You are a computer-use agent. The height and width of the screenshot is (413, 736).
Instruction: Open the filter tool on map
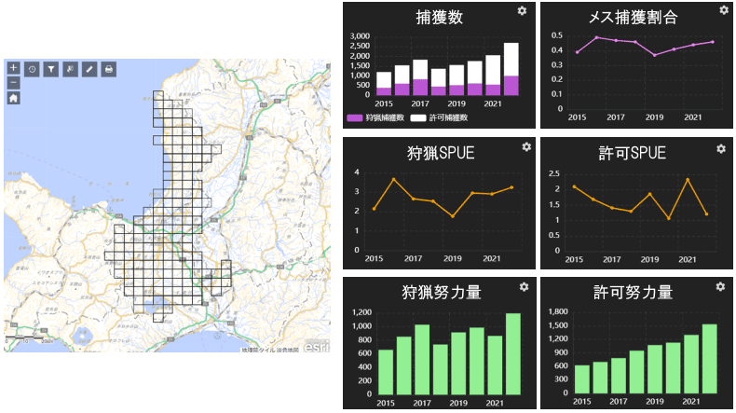[x=51, y=68]
